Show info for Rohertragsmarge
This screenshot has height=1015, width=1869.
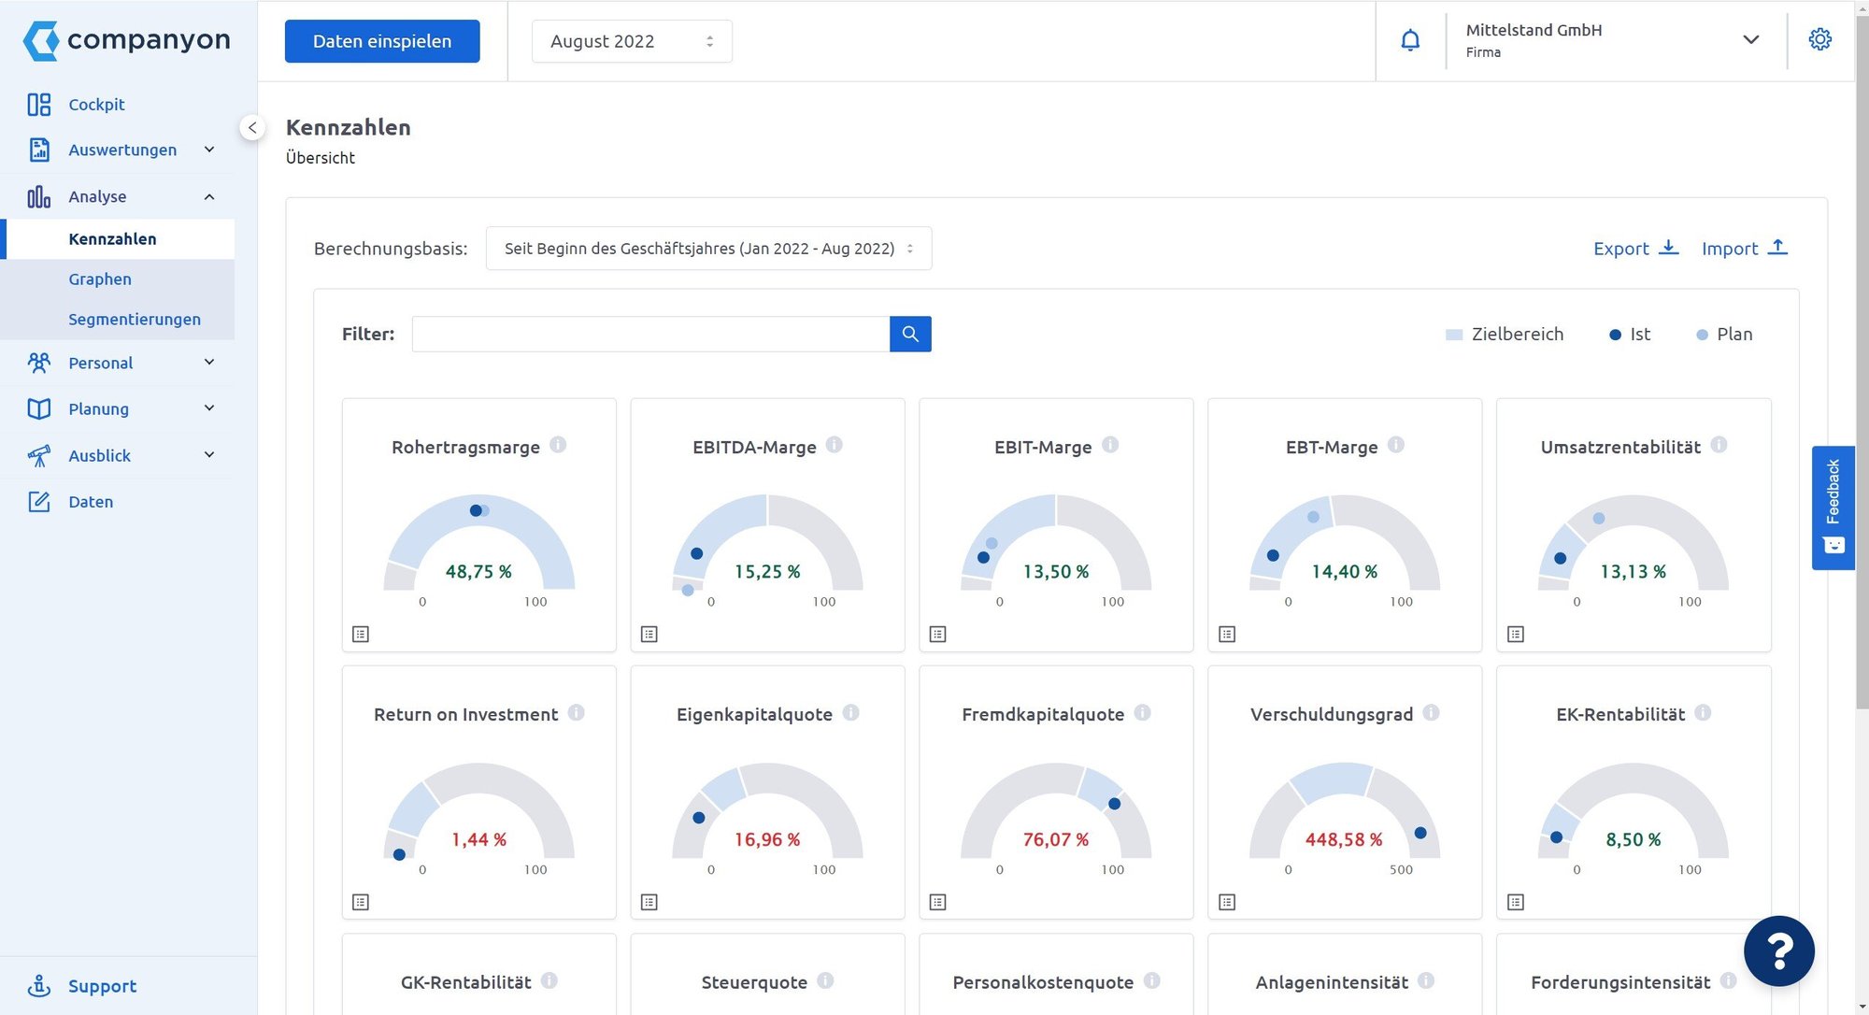[558, 445]
